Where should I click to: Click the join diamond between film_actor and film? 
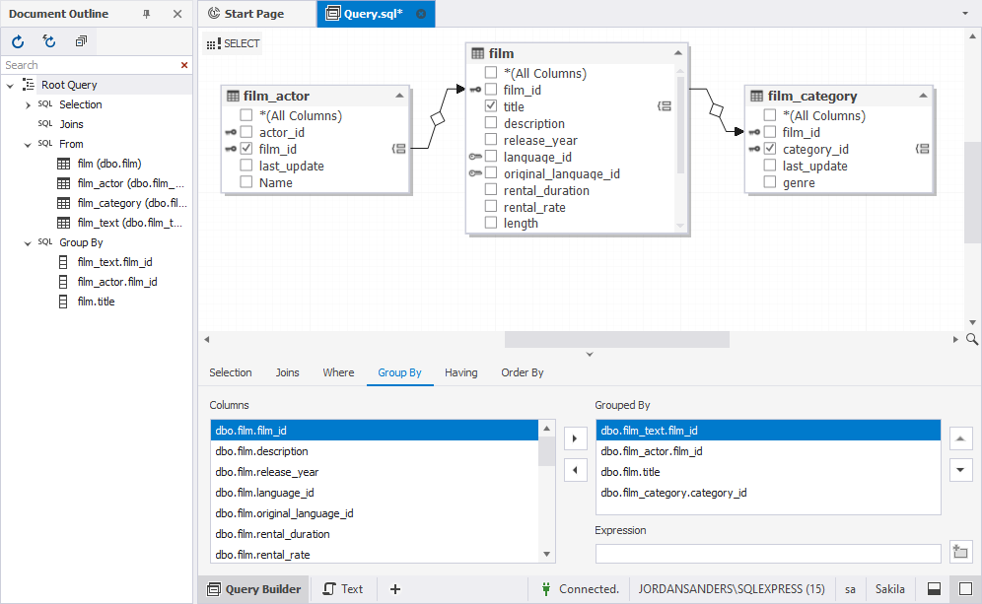[x=438, y=118]
